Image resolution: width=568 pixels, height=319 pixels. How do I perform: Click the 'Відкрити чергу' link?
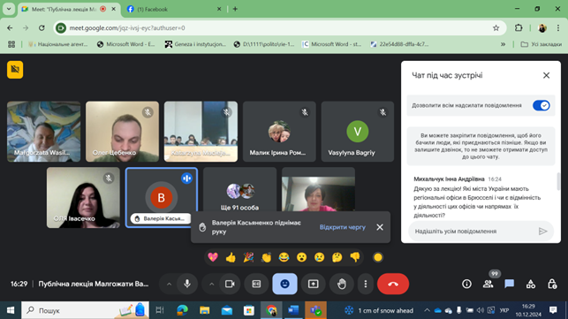(343, 227)
